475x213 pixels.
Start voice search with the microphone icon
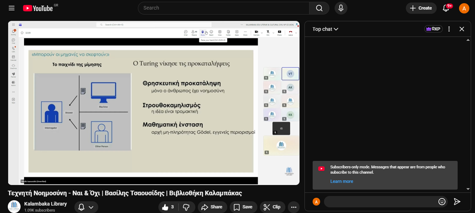pyautogui.click(x=341, y=8)
